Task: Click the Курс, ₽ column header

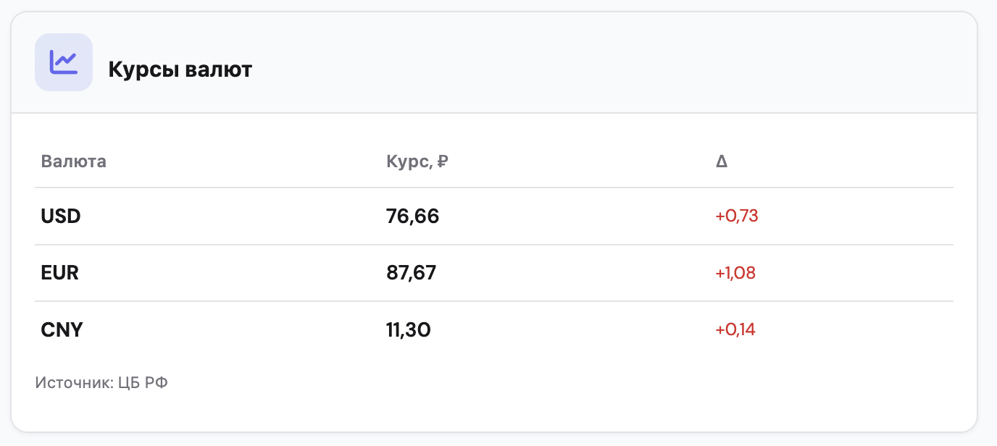Action: (417, 161)
